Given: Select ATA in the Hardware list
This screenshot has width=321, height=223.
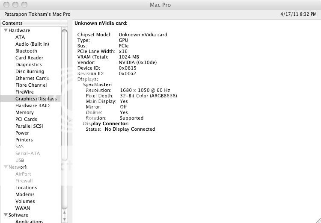Looking at the screenshot, I should point(20,37).
